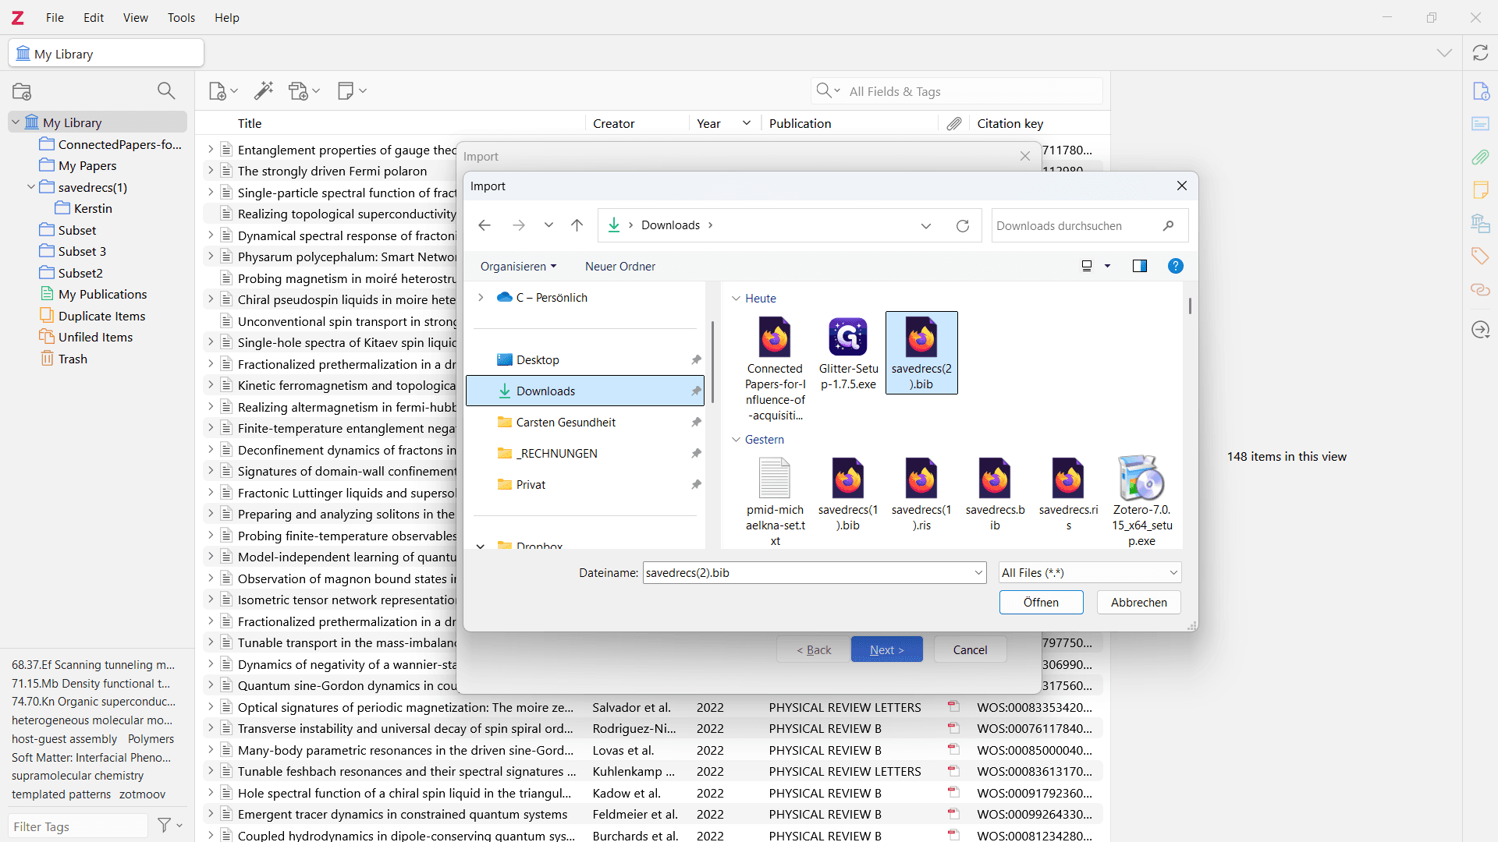
Task: Open the All Files type dropdown
Action: pyautogui.click(x=1090, y=572)
